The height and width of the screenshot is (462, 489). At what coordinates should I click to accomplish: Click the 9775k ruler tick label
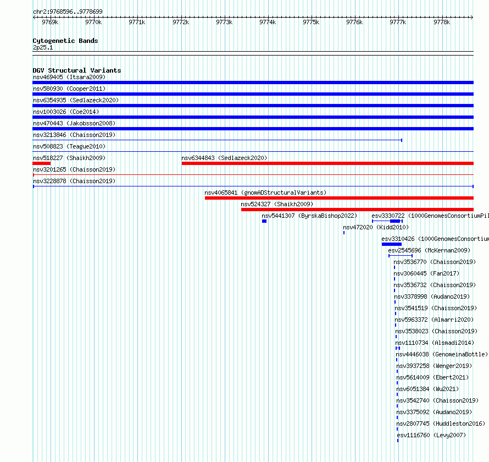click(x=311, y=22)
